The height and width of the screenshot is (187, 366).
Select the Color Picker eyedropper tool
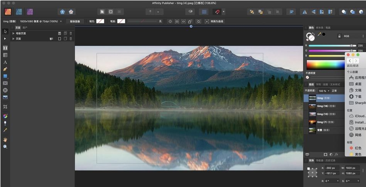click(5, 130)
